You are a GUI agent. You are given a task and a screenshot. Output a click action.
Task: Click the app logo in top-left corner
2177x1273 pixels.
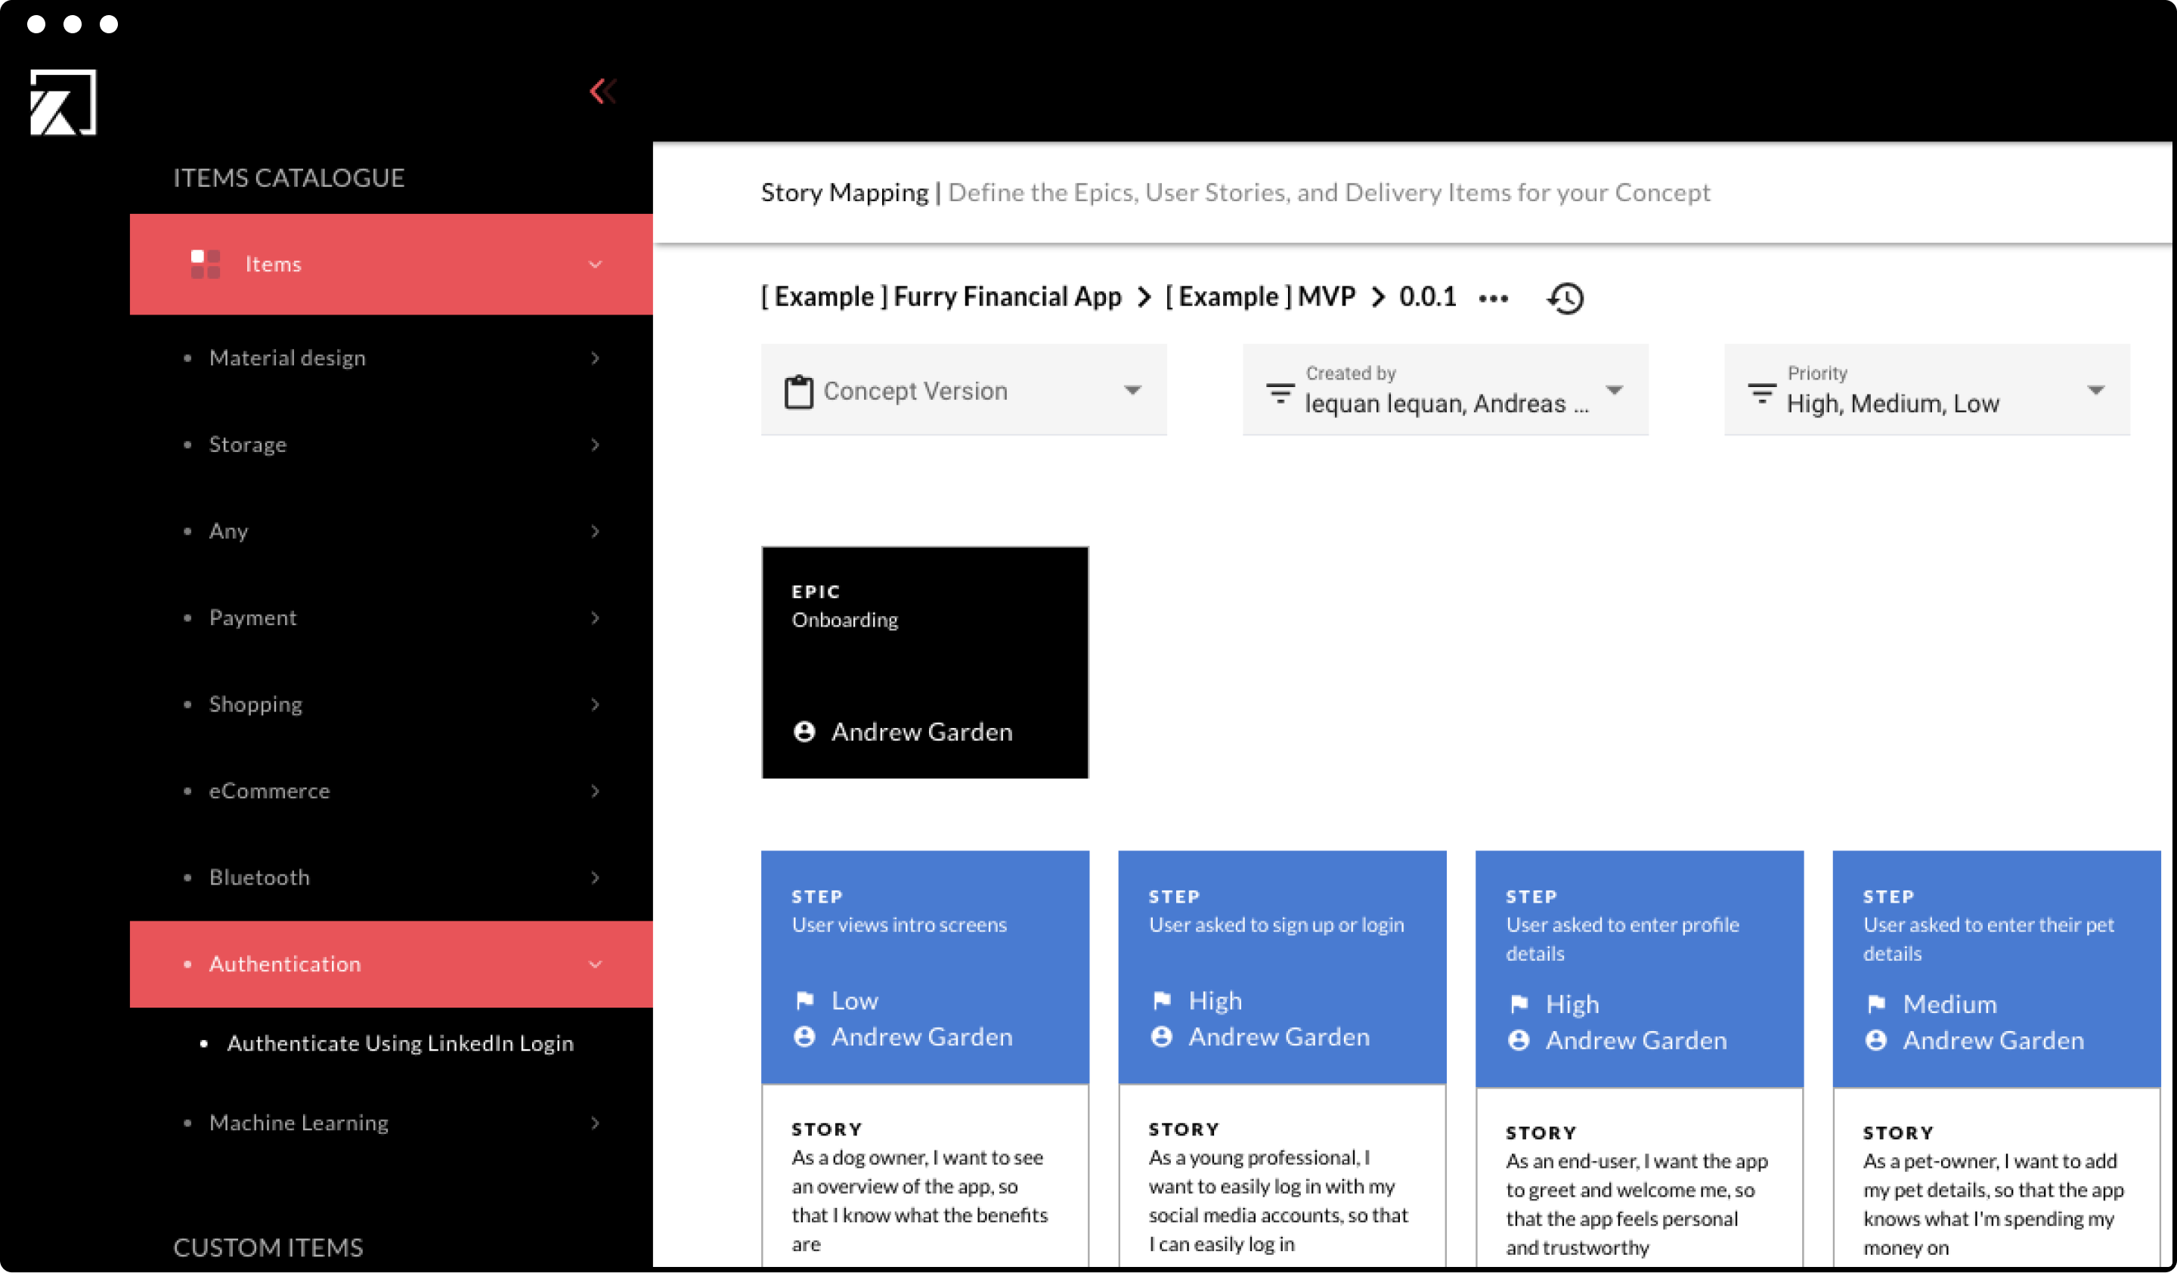click(x=62, y=102)
